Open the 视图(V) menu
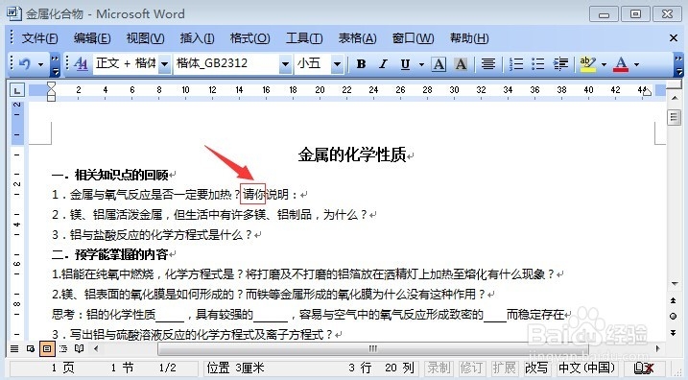 coord(145,38)
